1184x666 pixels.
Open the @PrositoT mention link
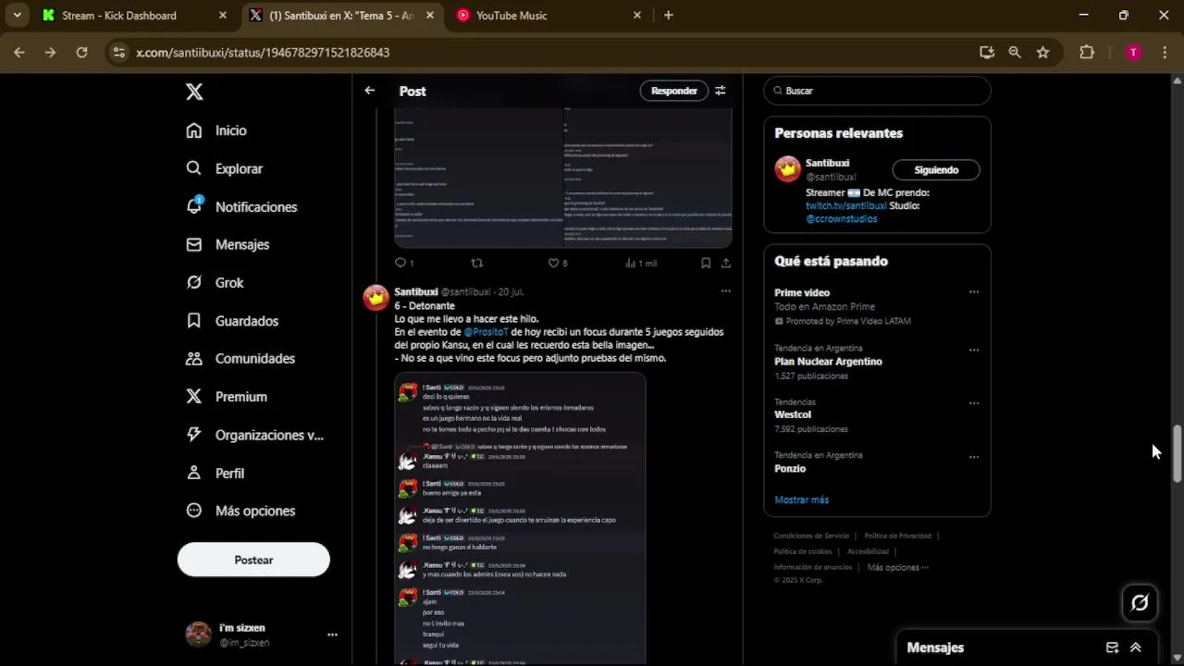tap(486, 332)
